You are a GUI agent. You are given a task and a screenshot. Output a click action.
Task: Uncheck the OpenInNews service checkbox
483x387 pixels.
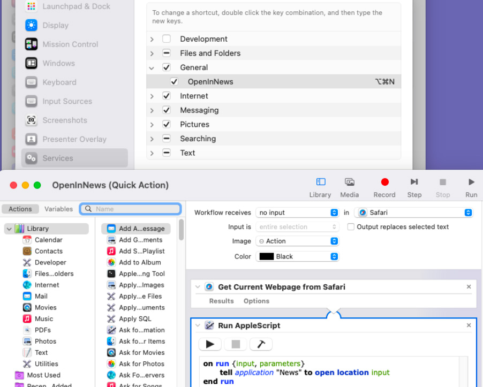[x=174, y=81]
